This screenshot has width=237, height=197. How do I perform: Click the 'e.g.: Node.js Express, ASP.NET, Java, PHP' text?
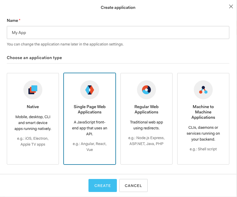click(146, 141)
